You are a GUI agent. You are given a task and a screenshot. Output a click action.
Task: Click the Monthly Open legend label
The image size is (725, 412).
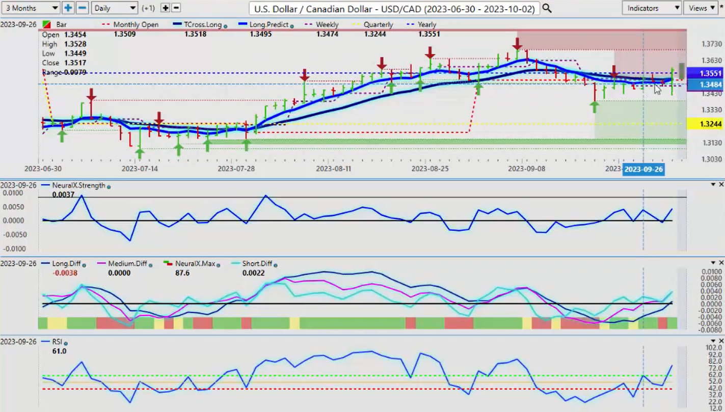pos(136,24)
